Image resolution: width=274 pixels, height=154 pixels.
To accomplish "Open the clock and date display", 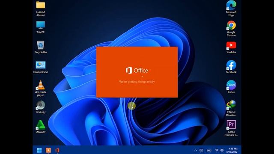I will [232, 150].
